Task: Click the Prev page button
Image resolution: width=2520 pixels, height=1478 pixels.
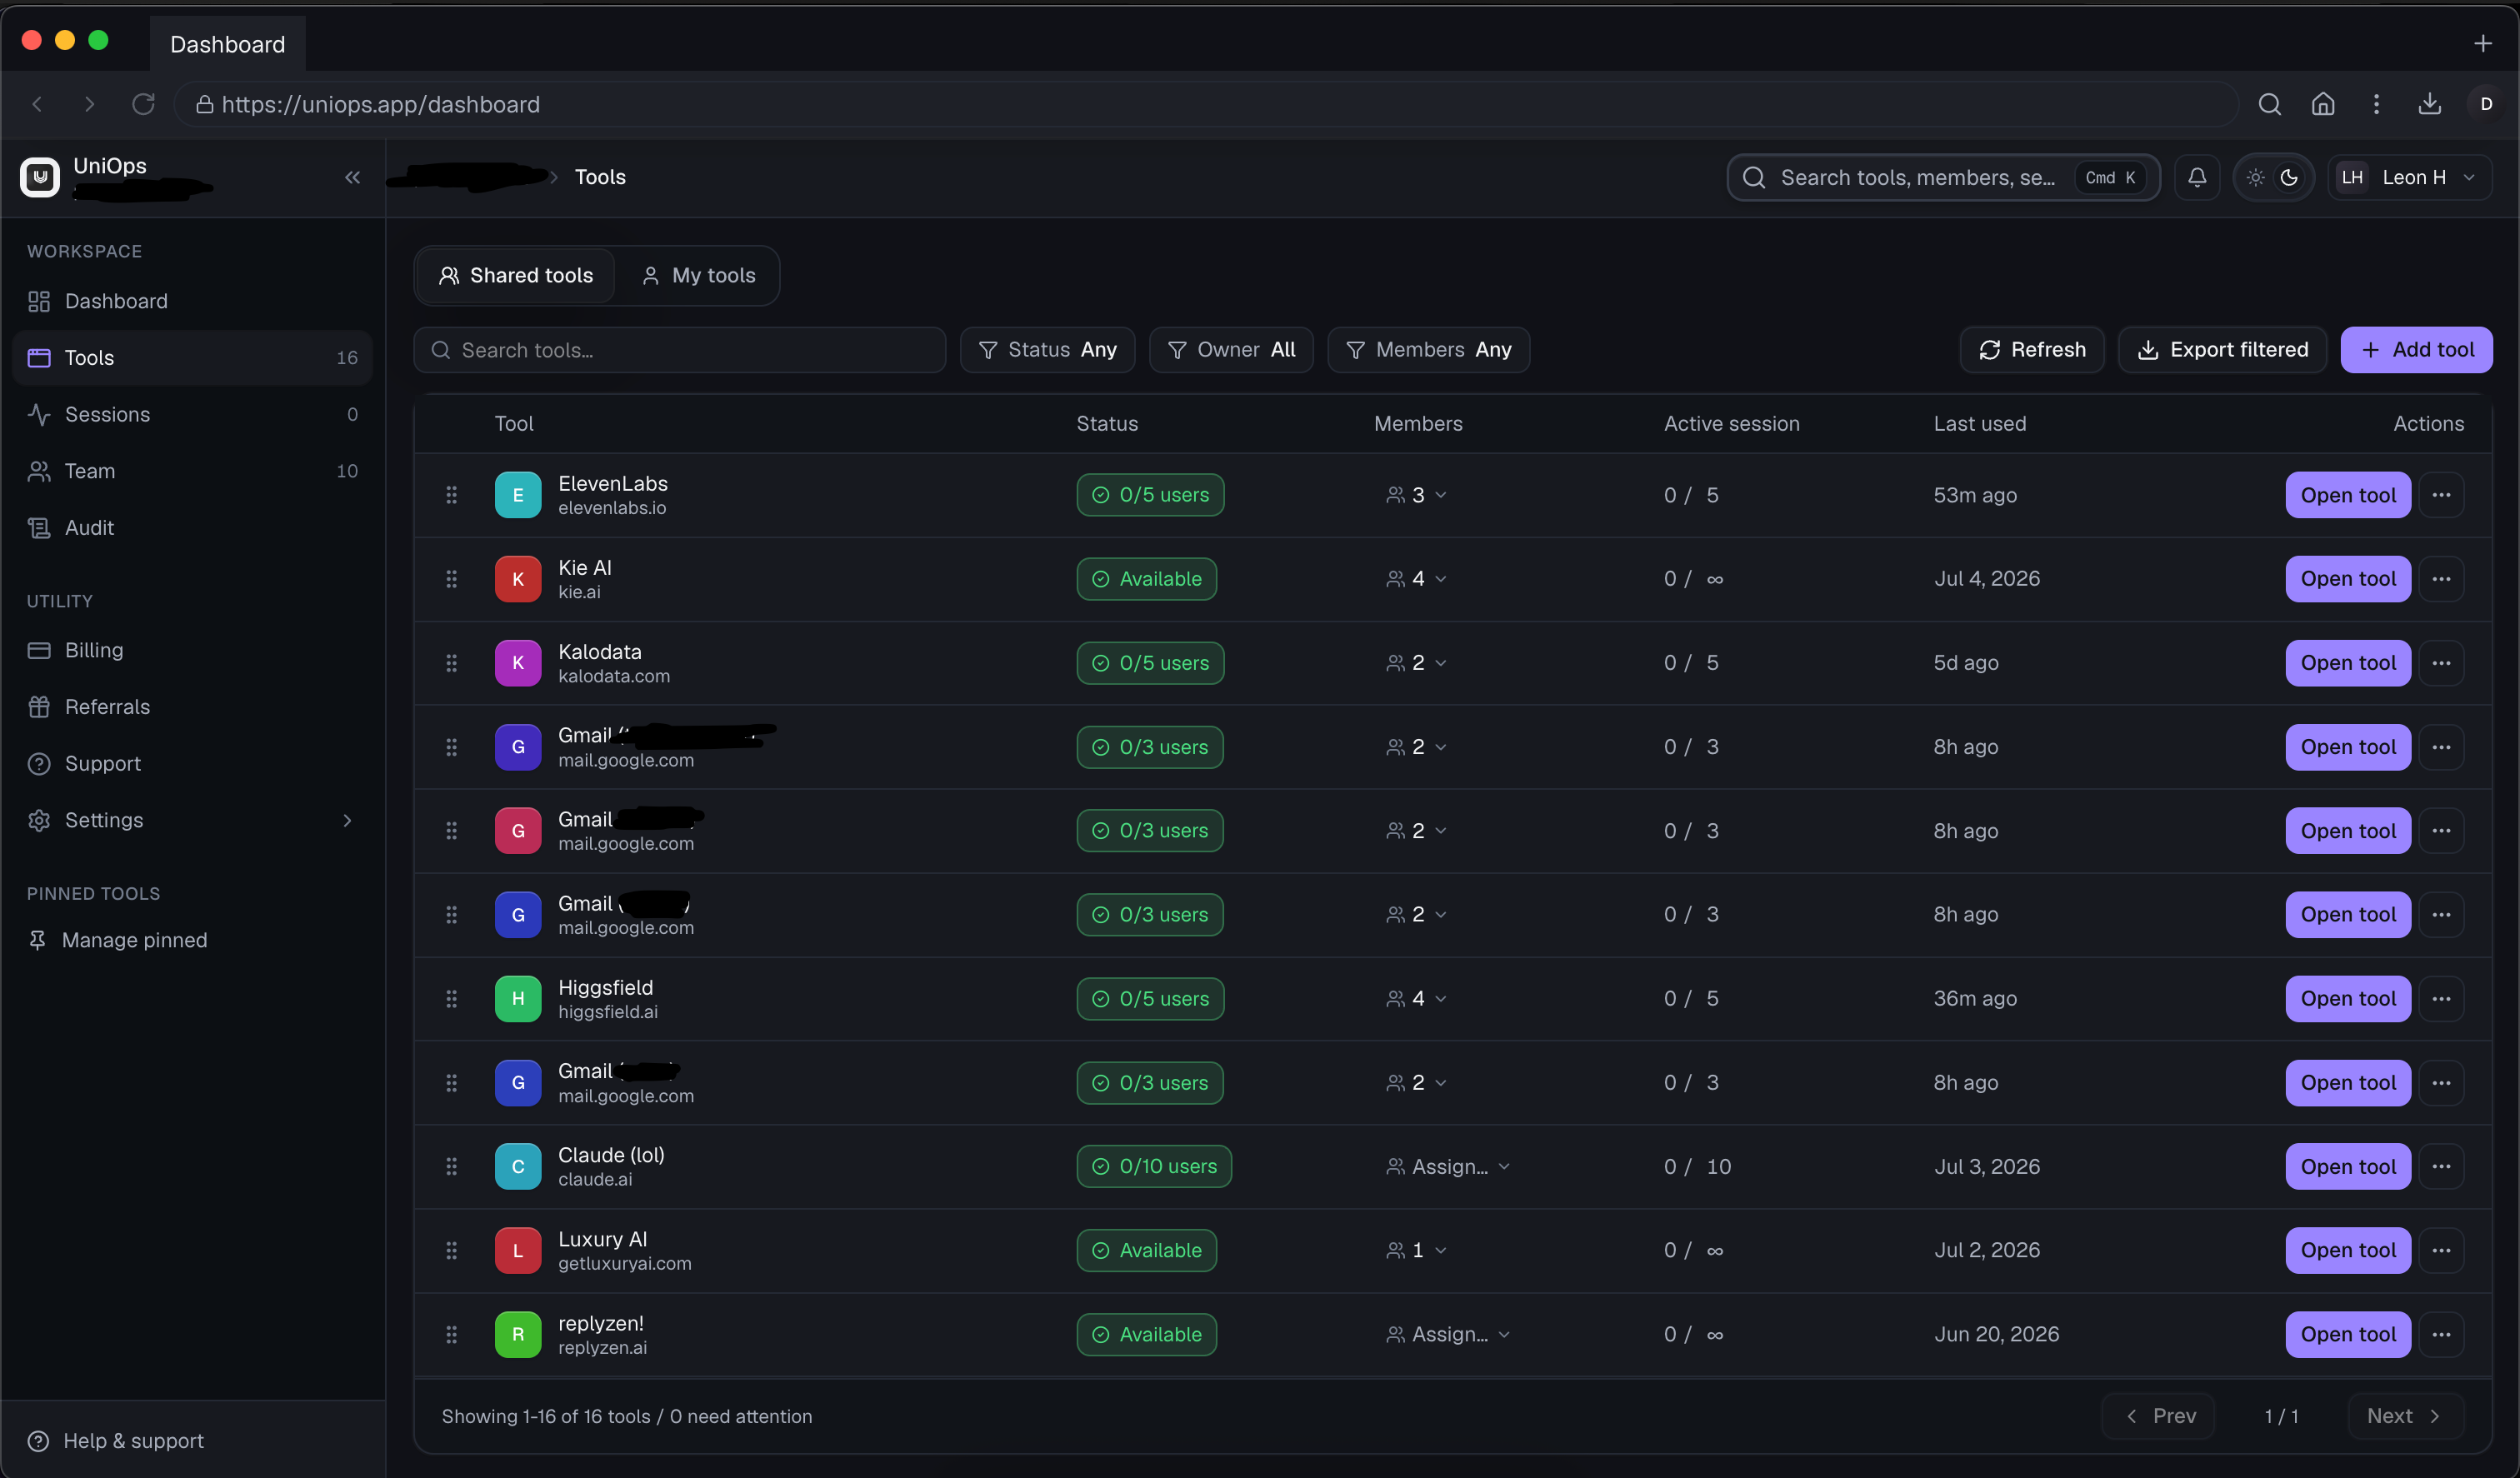Action: coord(2158,1416)
